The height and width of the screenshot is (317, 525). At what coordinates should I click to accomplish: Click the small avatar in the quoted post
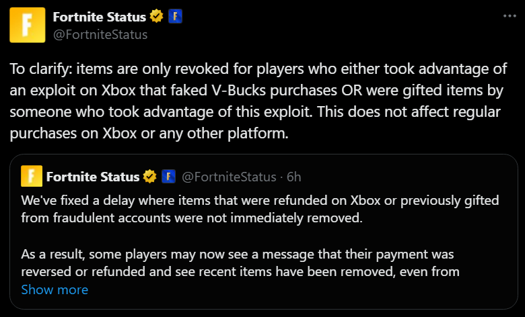point(32,177)
